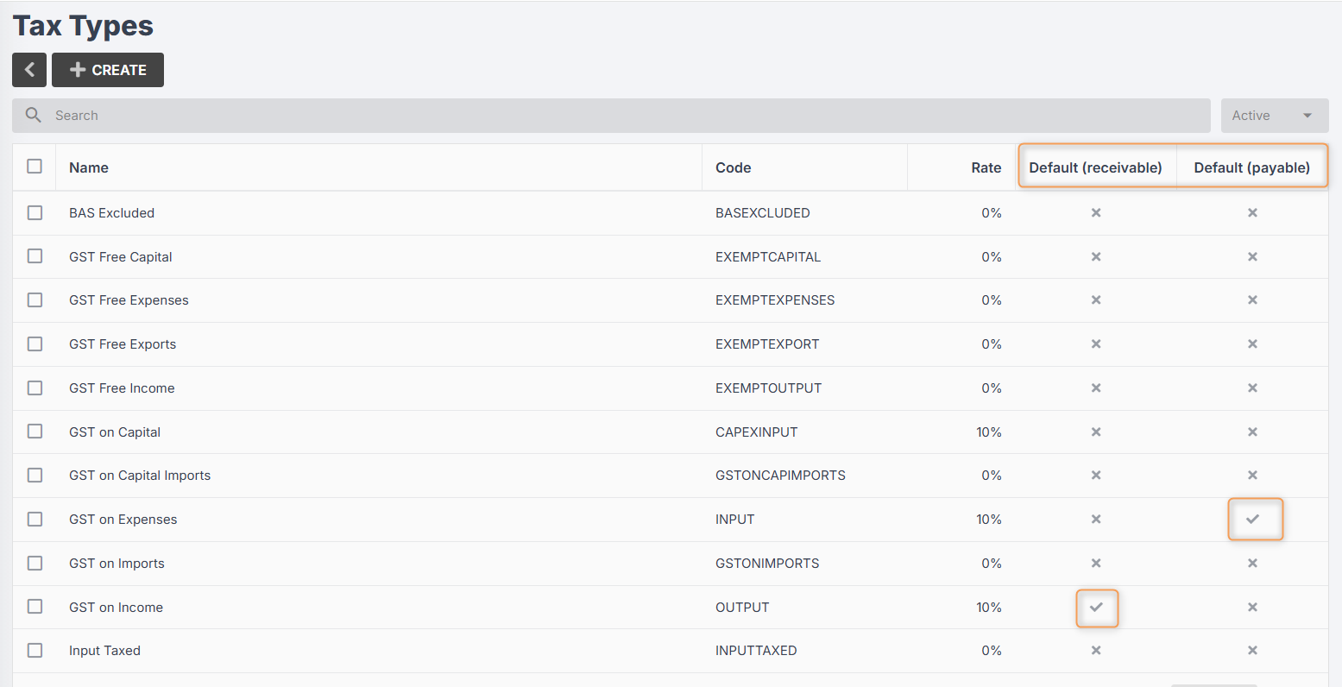Click the OUTPUT code cell
Image resolution: width=1342 pixels, height=687 pixels.
pos(742,607)
